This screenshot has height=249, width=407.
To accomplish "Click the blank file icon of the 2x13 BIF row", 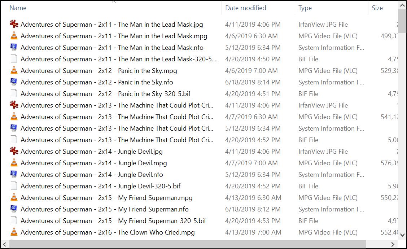I will [14, 140].
